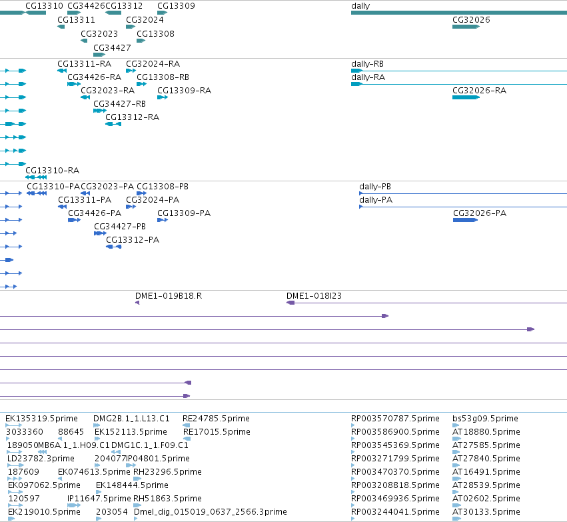The width and height of the screenshot is (567, 522).
Task: Click the Dmel_dig_015019_0637_2566.3prime EST label
Action: 211,512
